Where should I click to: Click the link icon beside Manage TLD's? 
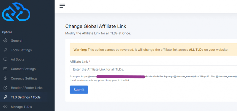tap(5, 107)
